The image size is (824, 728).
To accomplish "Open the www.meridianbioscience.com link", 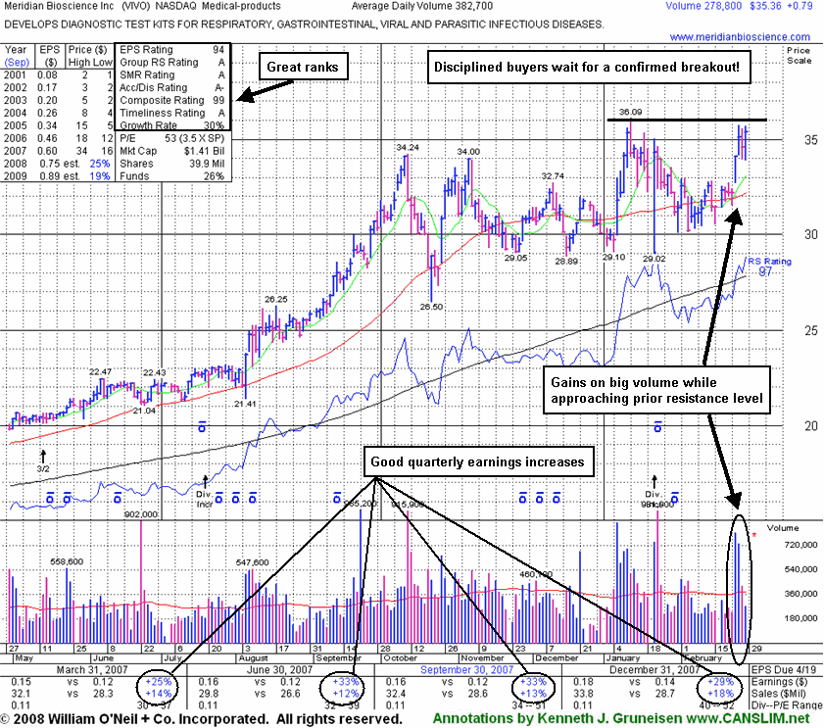I will coord(740,37).
